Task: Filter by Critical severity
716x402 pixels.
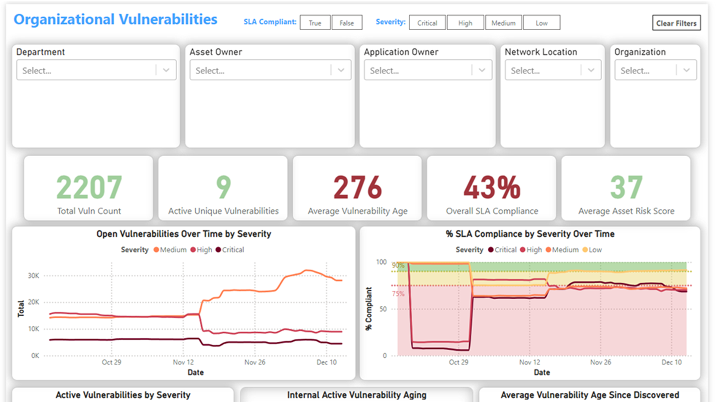Action: tap(427, 23)
